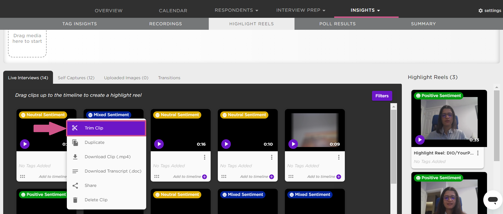The image size is (503, 214).
Task: Click Positive Sentiment badge in bottom-row clip
Action: click(43, 195)
